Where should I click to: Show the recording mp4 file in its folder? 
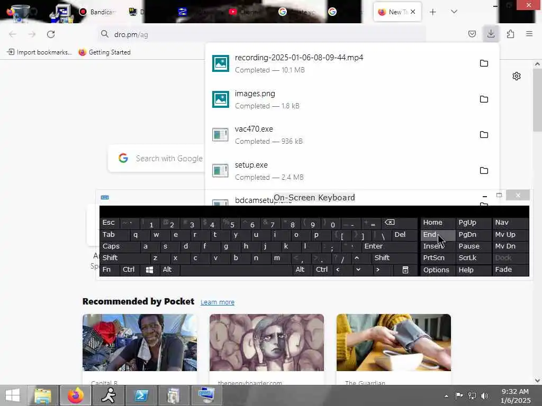tap(484, 63)
